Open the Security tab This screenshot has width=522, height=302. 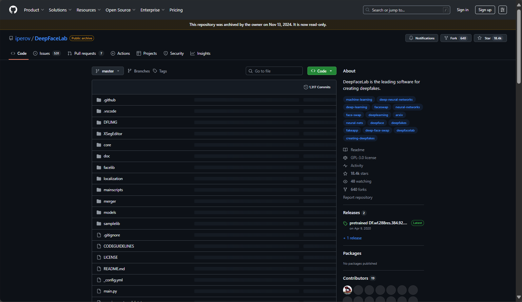click(x=174, y=53)
